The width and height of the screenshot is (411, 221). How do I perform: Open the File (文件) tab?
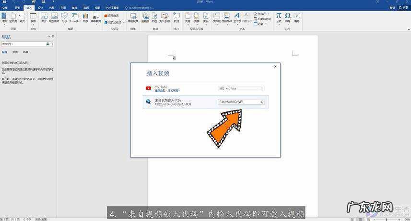pyautogui.click(x=5, y=8)
